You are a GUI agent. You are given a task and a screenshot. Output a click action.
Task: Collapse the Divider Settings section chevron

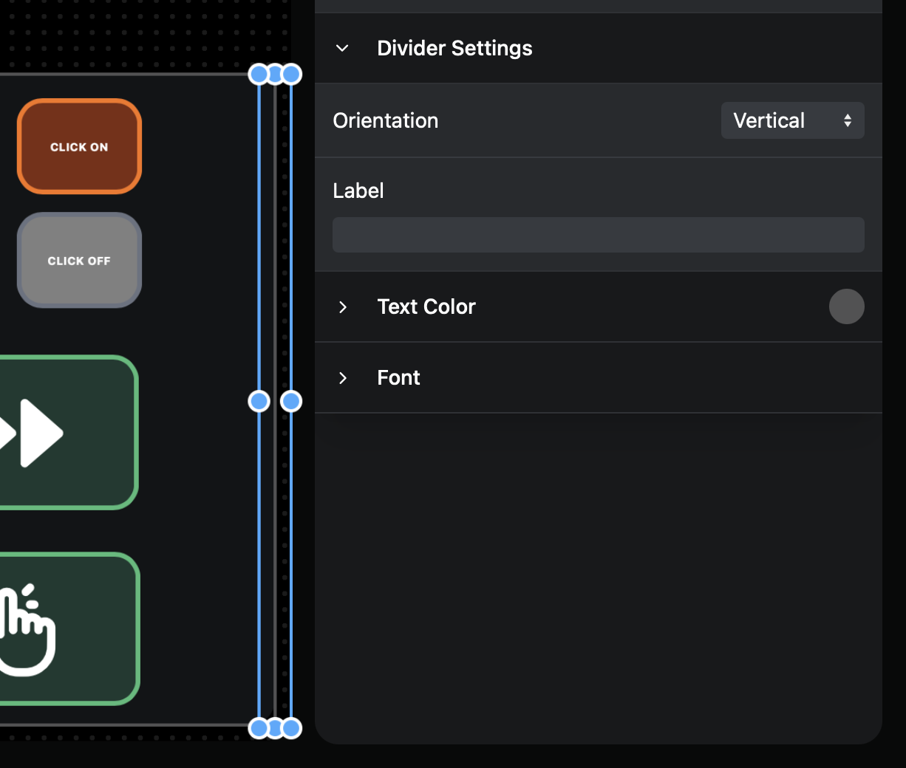coord(342,48)
